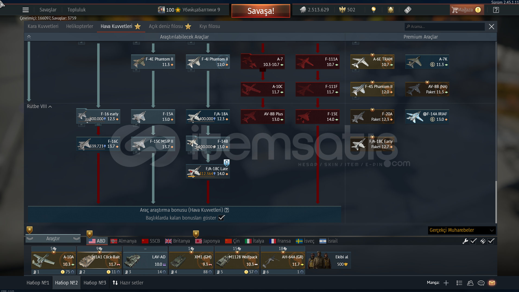The height and width of the screenshot is (292, 519).
Task: Select M1A1 Click-Bait crew slot
Action: point(99,261)
